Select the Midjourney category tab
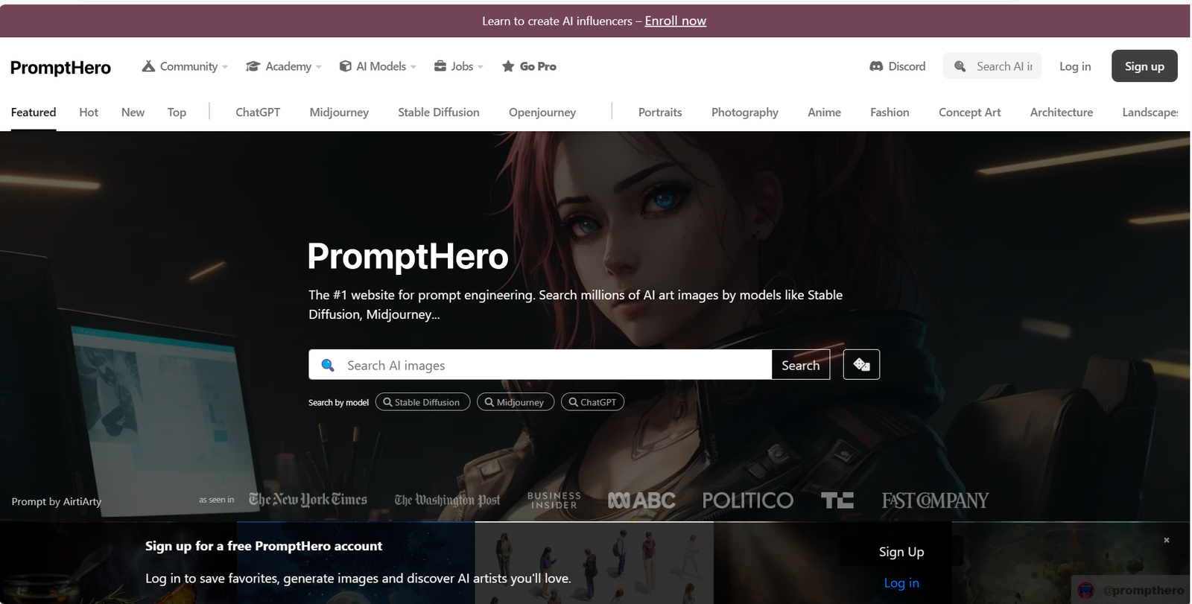The height and width of the screenshot is (604, 1192). [339, 112]
